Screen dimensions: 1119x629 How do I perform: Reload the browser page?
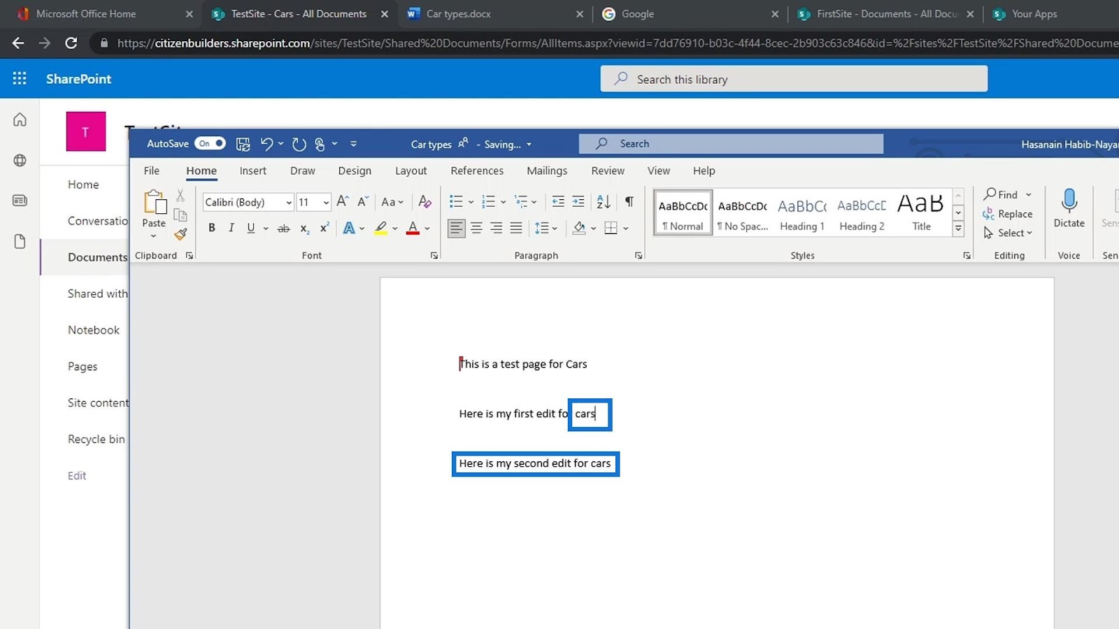(x=71, y=43)
